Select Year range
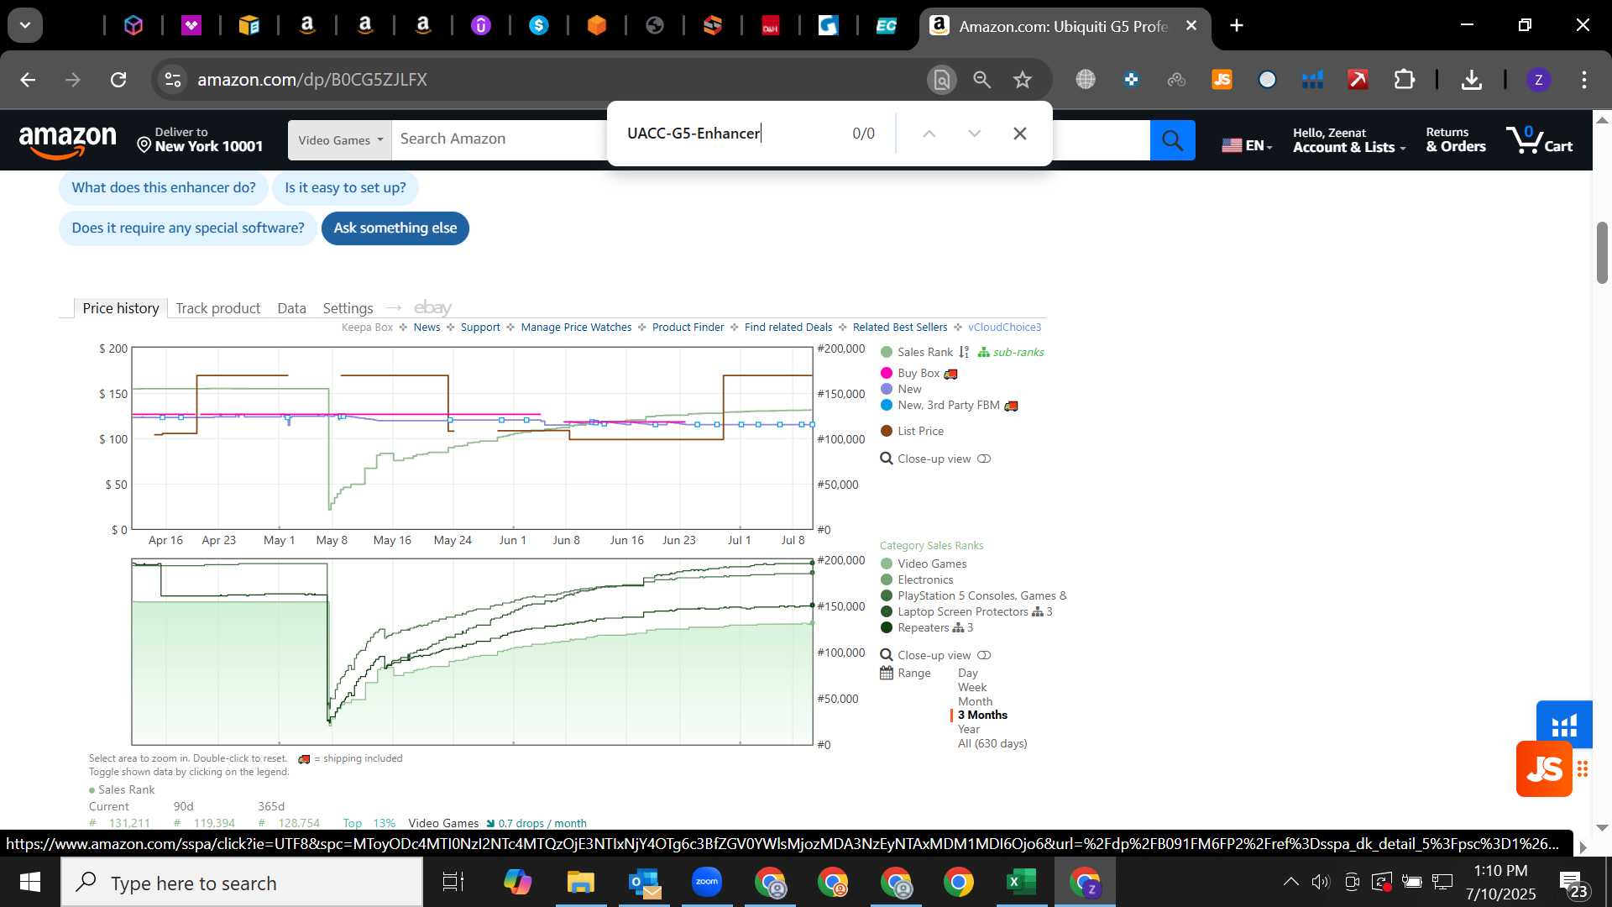 (969, 730)
